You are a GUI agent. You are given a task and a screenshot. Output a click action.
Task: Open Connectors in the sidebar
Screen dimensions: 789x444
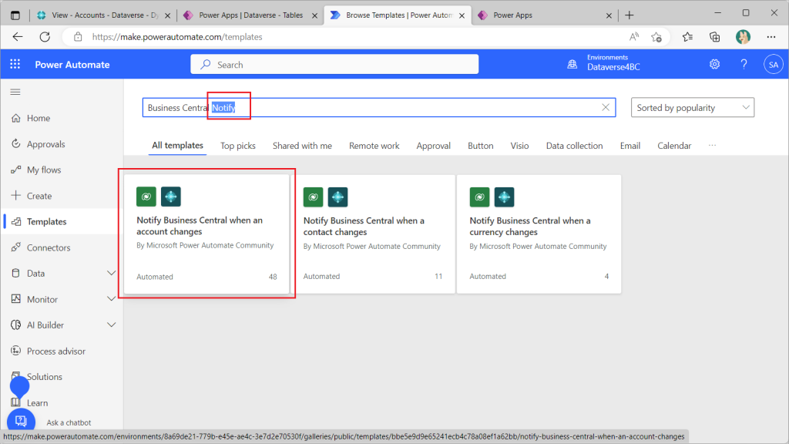click(62, 247)
